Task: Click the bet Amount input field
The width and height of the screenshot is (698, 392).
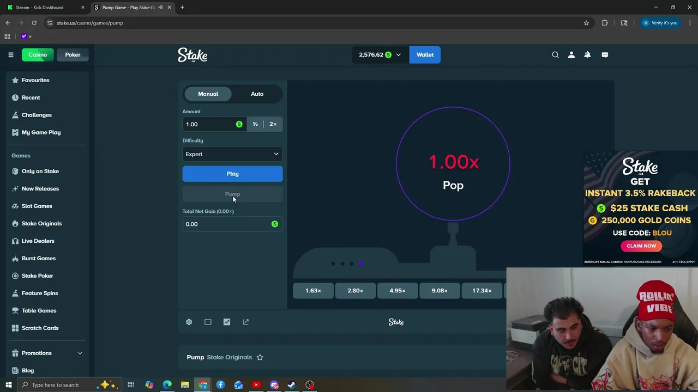Action: pyautogui.click(x=214, y=124)
